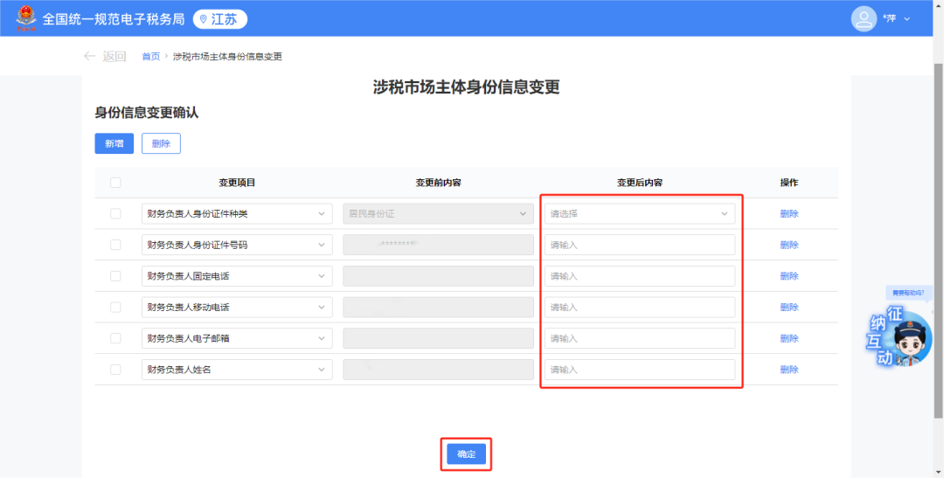This screenshot has width=944, height=478.
Task: Click the 涉税市场主体身份信息变更 breadcrumb item
Action: [227, 57]
